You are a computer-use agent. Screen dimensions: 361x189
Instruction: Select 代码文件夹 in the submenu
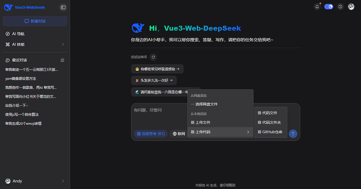pyautogui.click(x=270, y=122)
